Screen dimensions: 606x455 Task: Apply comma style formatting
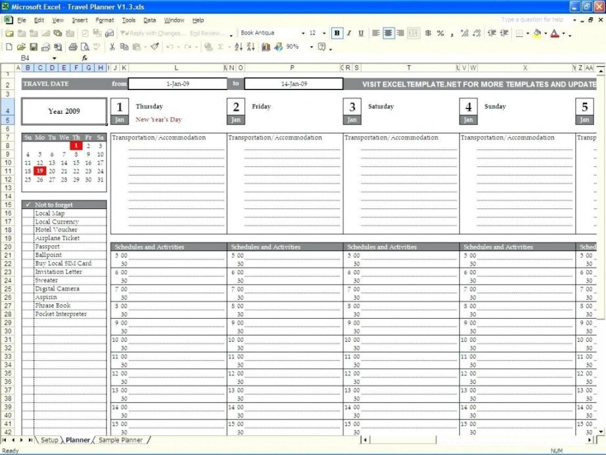coord(452,34)
